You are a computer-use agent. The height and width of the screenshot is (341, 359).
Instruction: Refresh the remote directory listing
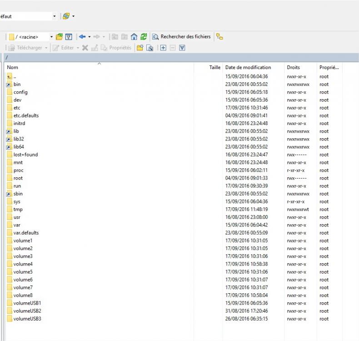click(x=144, y=37)
